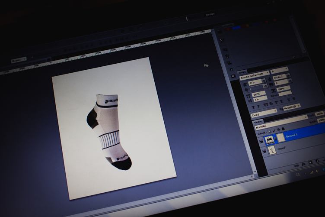Switch to the Vrstvy layers panel tab
The image size is (325, 217).
(258, 122)
